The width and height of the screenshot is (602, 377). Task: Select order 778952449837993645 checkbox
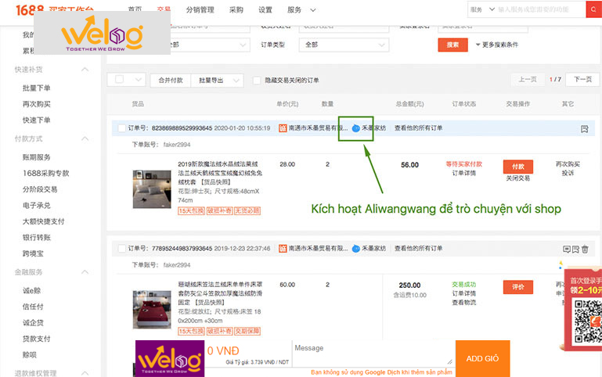121,249
